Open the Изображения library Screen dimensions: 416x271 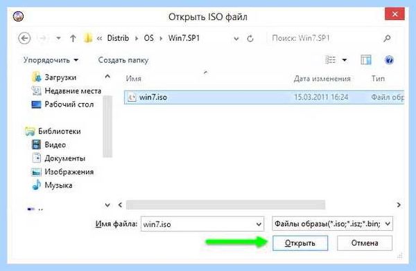[x=69, y=171]
